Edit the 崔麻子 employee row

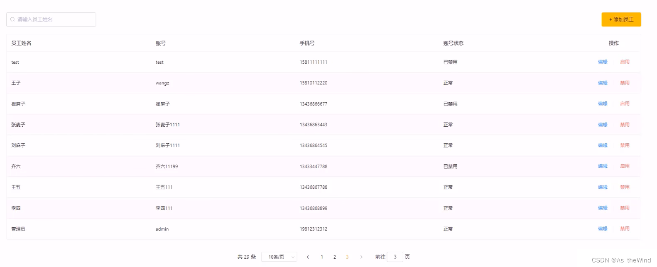click(603, 104)
